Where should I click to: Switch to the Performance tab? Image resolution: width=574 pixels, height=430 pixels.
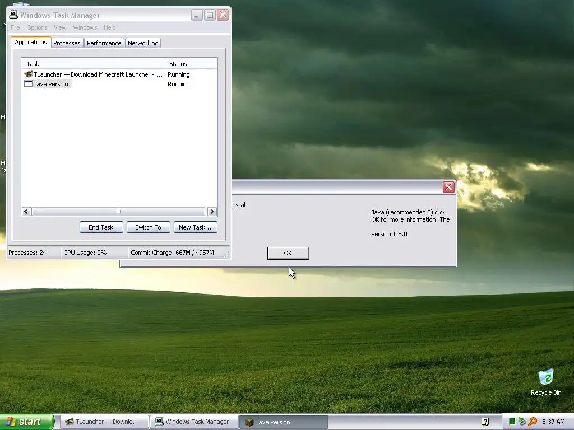pyautogui.click(x=104, y=43)
